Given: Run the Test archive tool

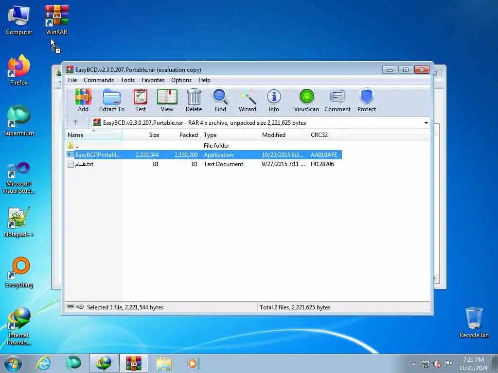Looking at the screenshot, I should pos(141,100).
